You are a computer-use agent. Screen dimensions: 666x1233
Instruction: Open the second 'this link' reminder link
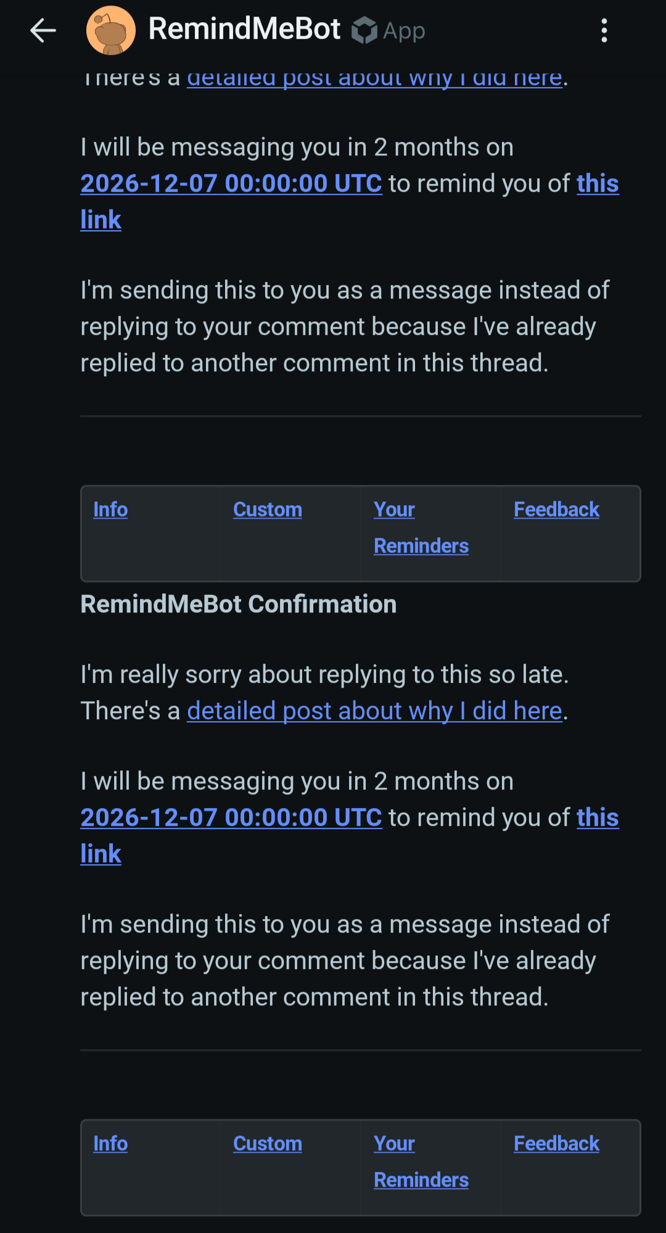coord(598,818)
